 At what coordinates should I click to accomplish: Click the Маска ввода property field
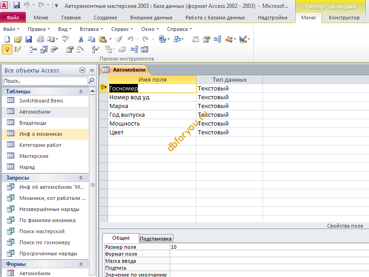(x=269, y=261)
